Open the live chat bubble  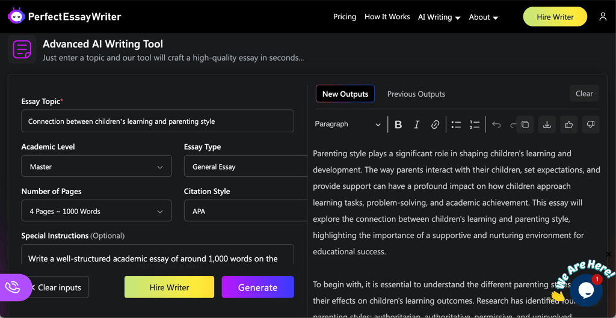click(x=586, y=290)
